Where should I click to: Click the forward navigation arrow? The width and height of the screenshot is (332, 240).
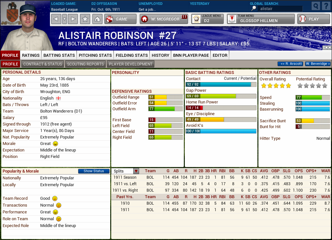tap(73, 19)
